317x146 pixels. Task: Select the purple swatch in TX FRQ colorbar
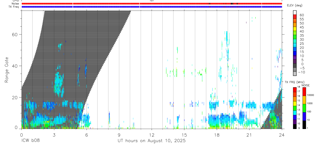pos(295,122)
